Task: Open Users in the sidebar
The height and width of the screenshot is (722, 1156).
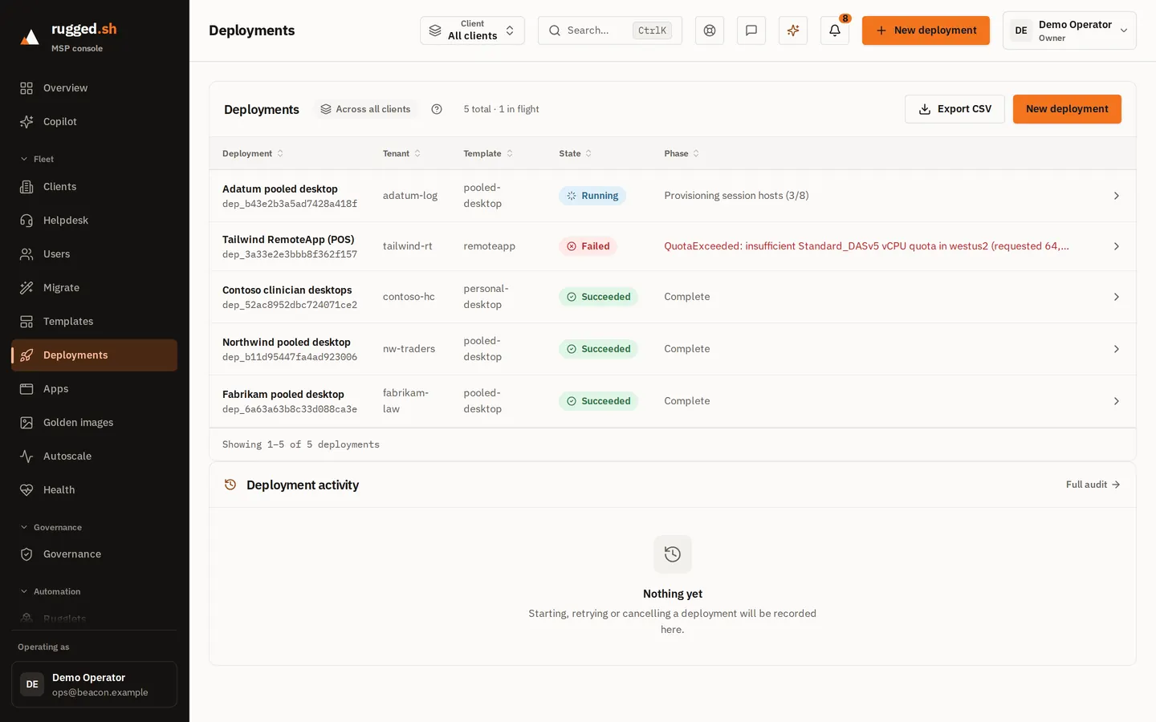Action: coord(94,254)
